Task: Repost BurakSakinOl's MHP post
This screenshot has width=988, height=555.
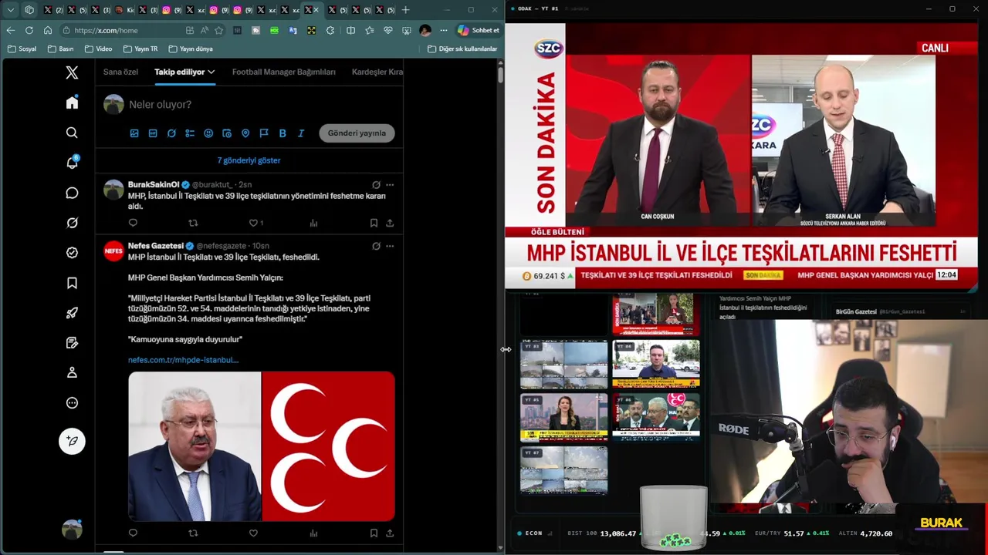Action: click(193, 223)
